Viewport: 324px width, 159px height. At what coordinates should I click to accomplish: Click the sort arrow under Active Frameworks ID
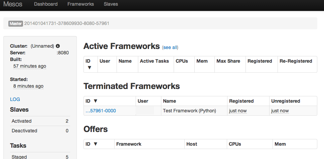tap(89, 68)
